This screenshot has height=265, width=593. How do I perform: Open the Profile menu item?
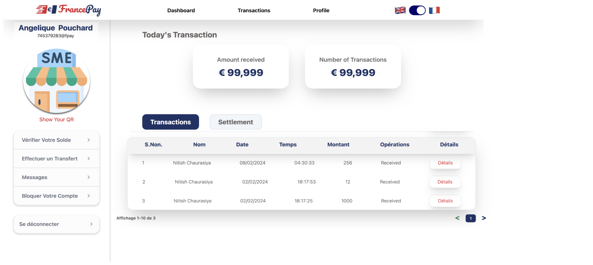click(x=321, y=10)
